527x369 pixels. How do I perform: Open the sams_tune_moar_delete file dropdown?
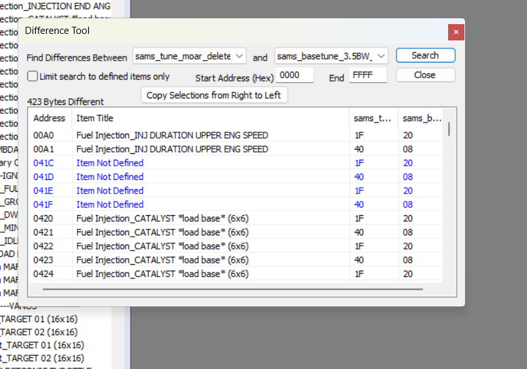189,57
